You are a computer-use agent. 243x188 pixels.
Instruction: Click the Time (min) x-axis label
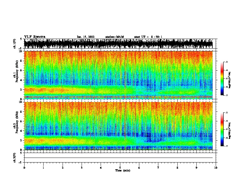[123, 170]
